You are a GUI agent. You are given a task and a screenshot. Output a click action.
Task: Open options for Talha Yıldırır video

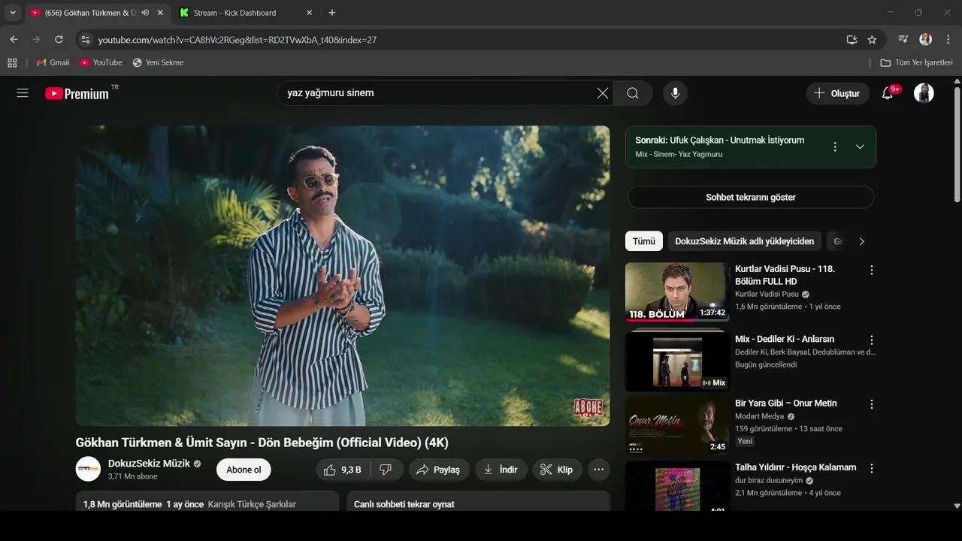click(872, 468)
